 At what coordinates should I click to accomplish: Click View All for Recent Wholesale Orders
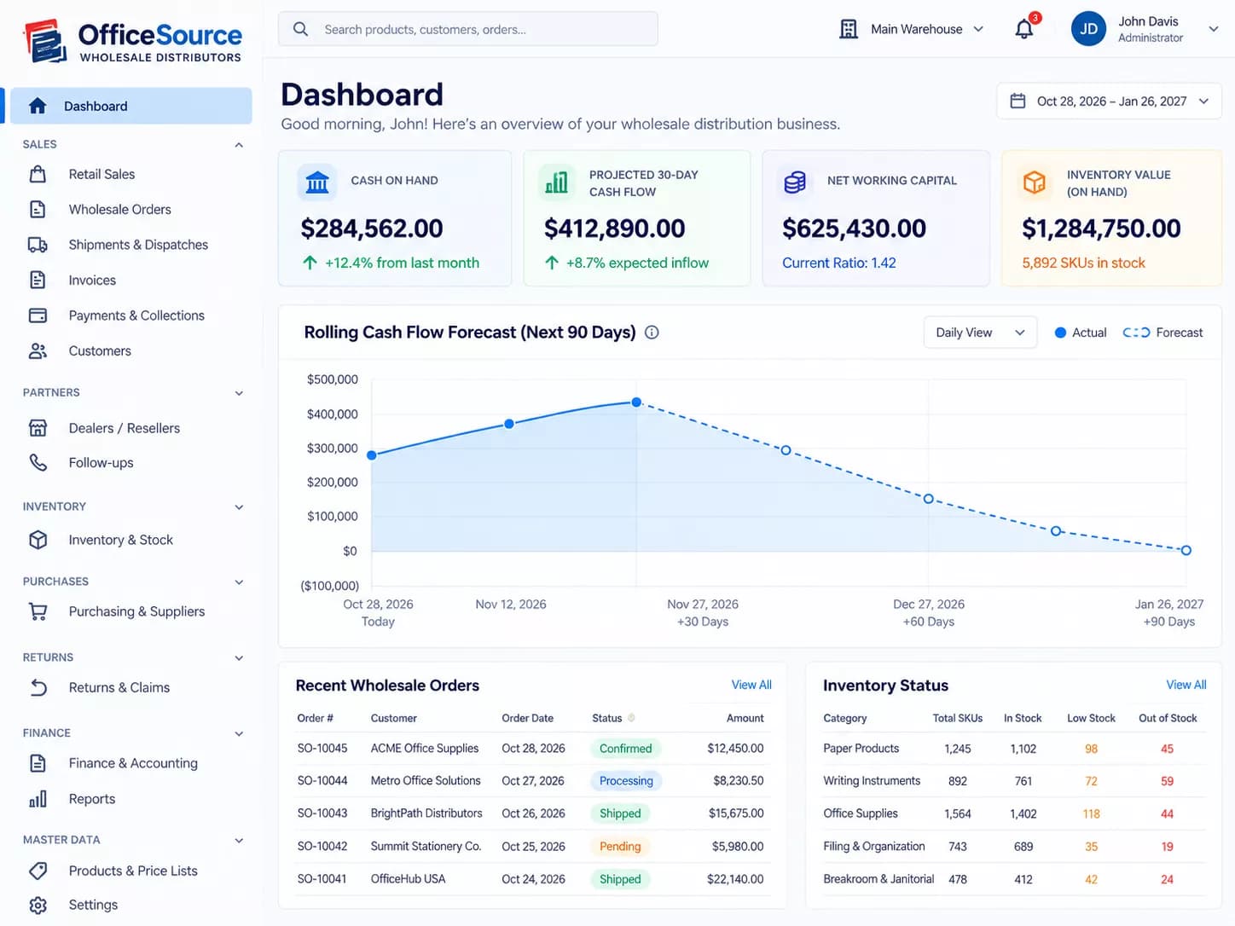[751, 685]
